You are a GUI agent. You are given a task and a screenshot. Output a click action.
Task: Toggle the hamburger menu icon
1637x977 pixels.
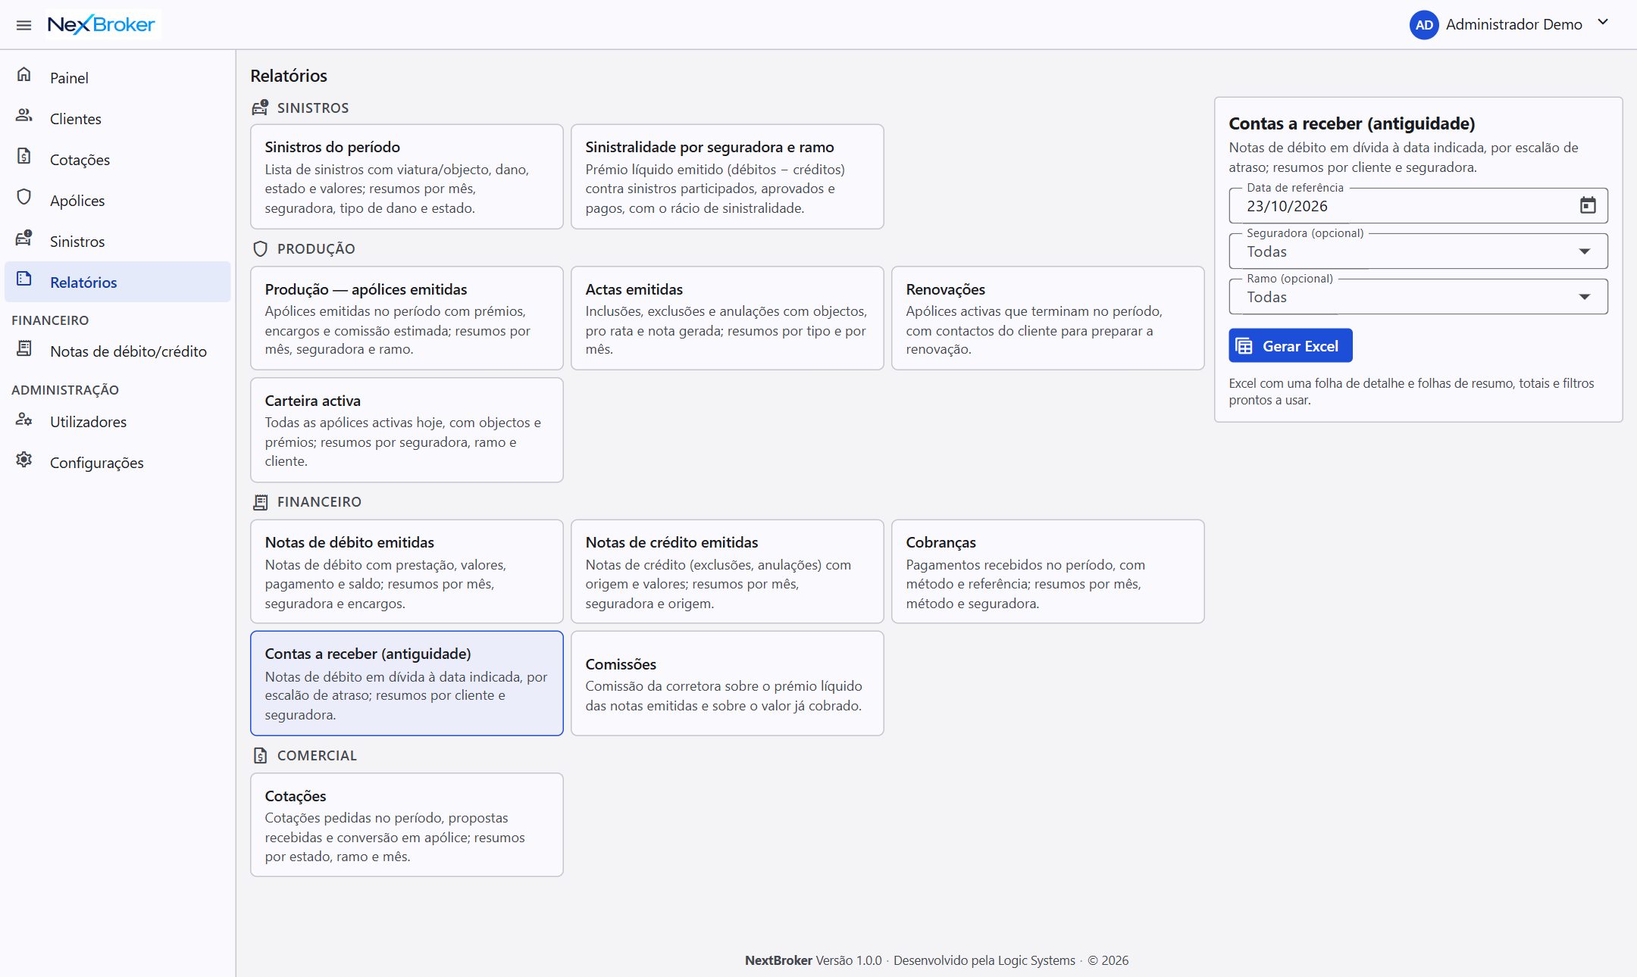pos(23,25)
